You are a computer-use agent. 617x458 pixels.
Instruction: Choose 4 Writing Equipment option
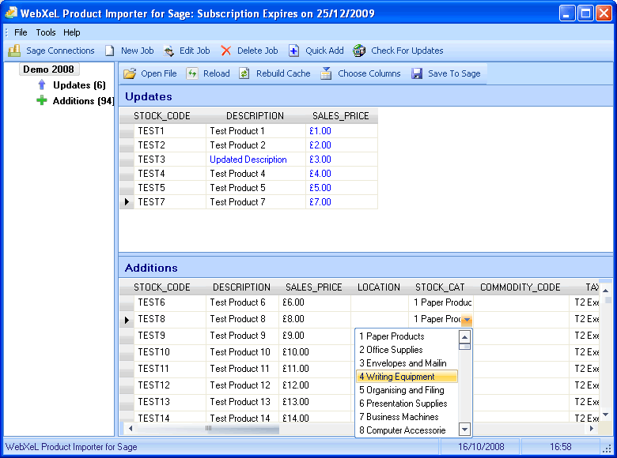(x=407, y=377)
